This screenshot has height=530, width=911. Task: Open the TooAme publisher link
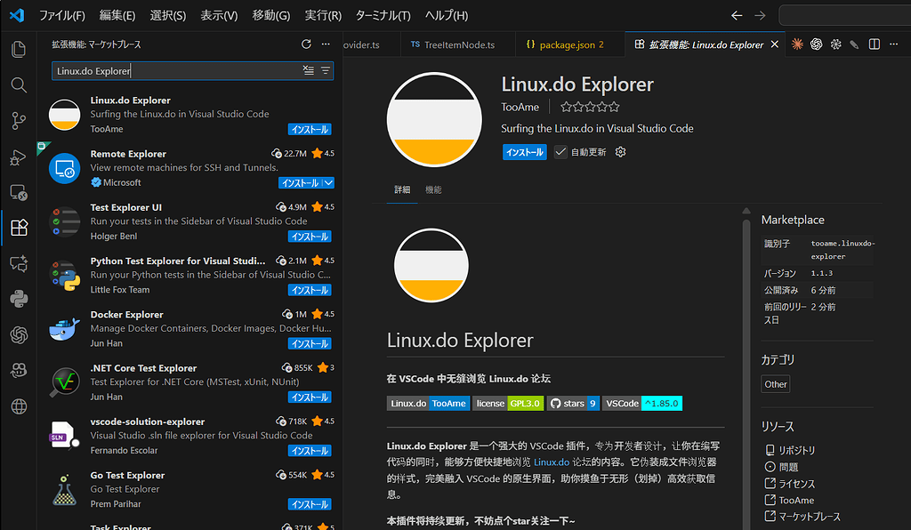[x=520, y=107]
